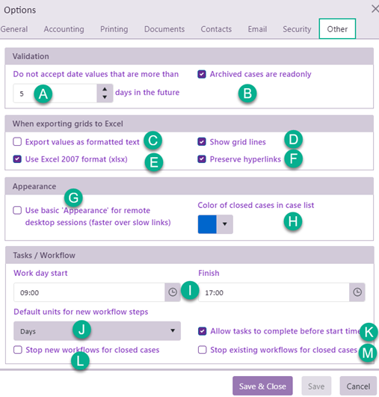379x397 pixels.
Task: Enable Export values as formatted text
Action: (17, 142)
